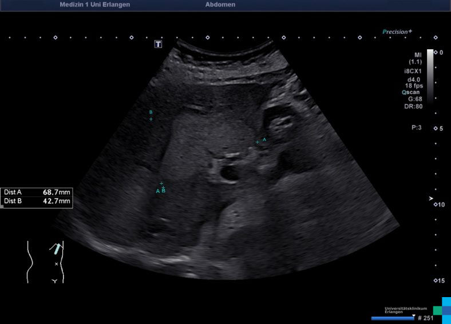Select the Dist B measurement row

pyautogui.click(x=37, y=201)
